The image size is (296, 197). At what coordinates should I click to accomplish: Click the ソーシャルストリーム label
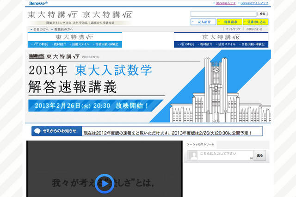coord(200,144)
